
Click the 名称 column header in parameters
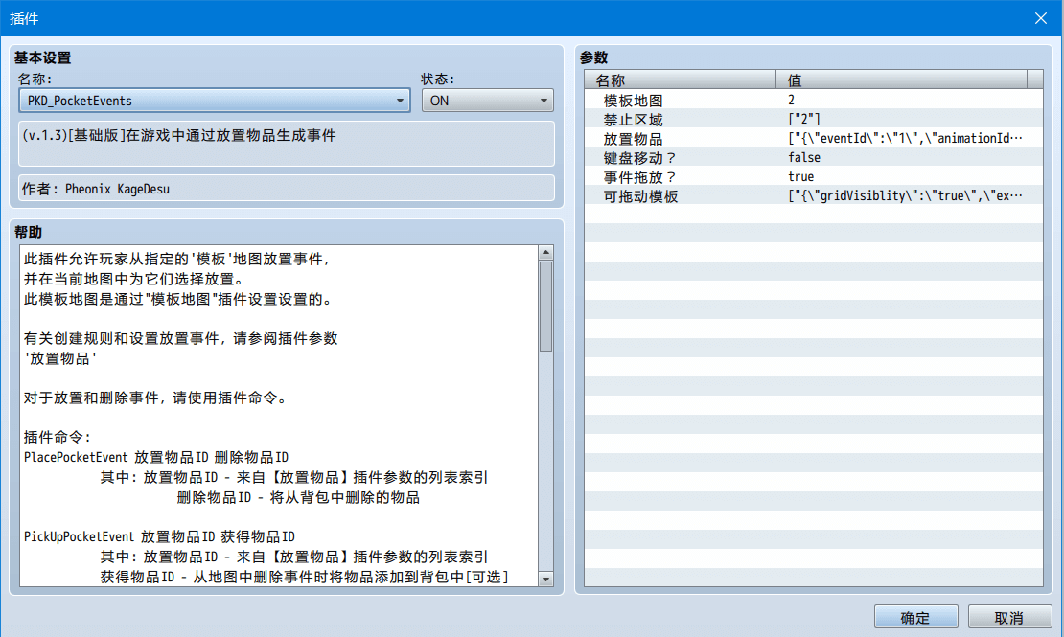(x=680, y=80)
